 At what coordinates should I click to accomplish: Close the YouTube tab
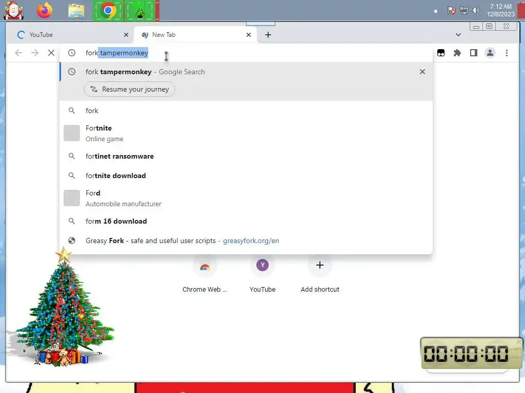pos(126,35)
